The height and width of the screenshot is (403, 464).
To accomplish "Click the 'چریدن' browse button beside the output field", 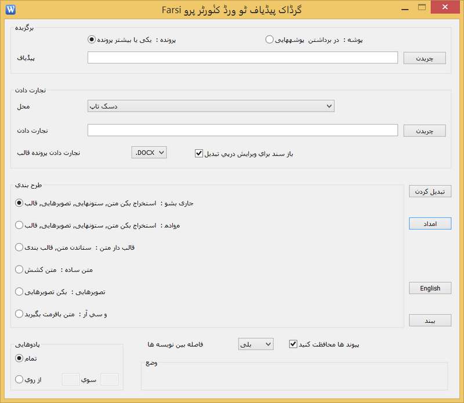I will 424,131.
